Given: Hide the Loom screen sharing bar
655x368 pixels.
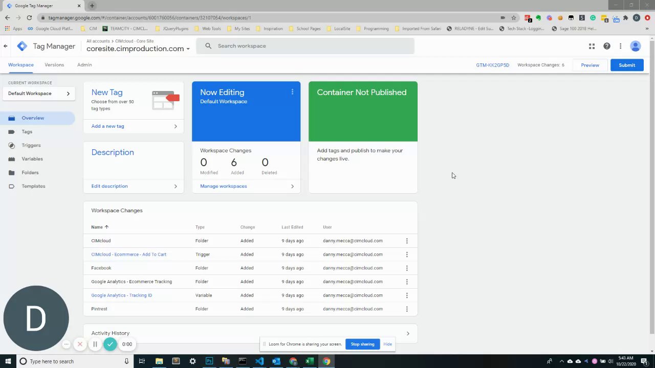Looking at the screenshot, I should [388, 344].
